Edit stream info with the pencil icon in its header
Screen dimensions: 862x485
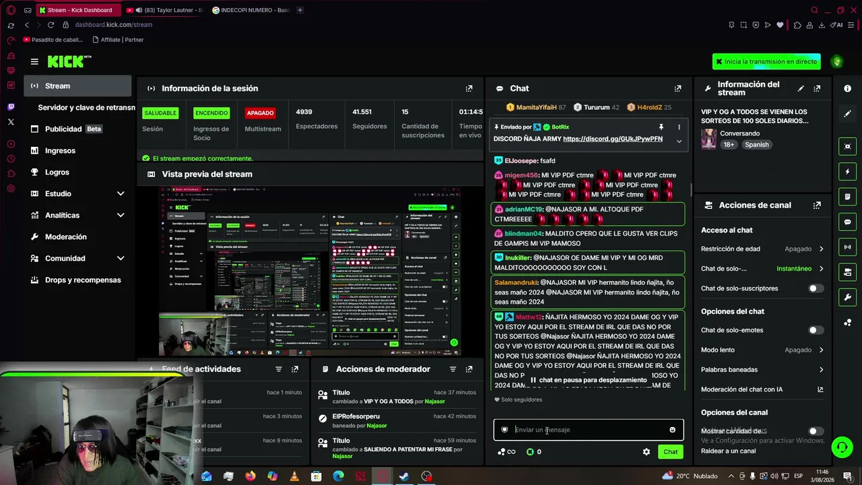coord(801,88)
